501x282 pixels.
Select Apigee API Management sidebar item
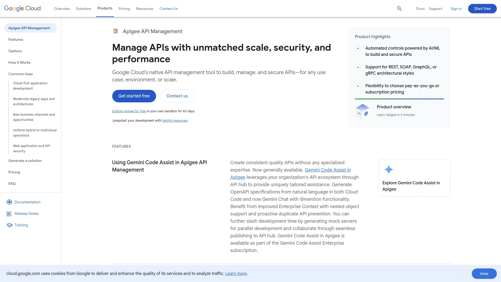[31, 28]
